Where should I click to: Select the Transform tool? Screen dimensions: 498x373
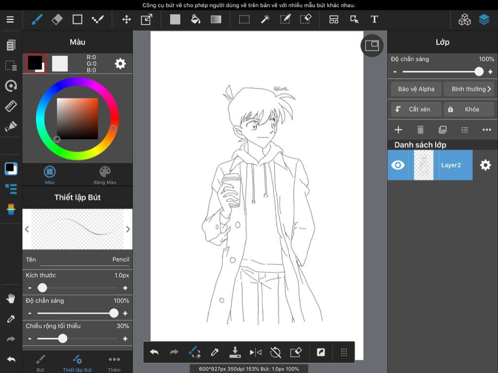click(146, 19)
